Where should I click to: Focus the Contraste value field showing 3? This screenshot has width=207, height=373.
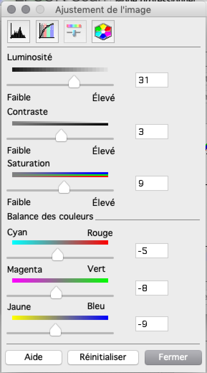coord(151,132)
